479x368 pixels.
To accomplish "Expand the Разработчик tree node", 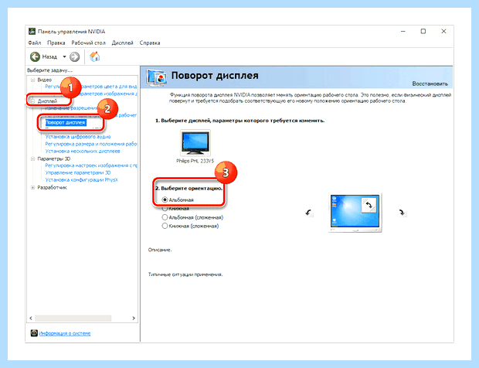I will (32, 187).
